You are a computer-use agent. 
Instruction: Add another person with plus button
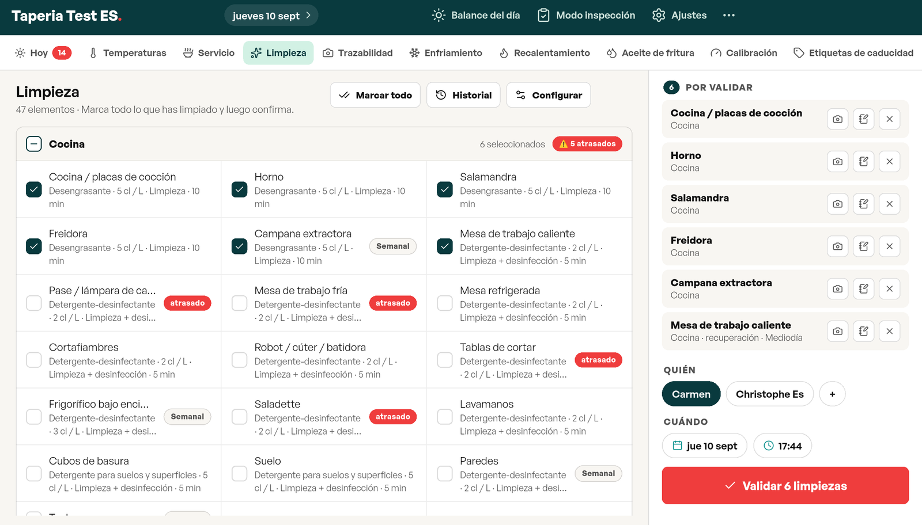coord(832,394)
